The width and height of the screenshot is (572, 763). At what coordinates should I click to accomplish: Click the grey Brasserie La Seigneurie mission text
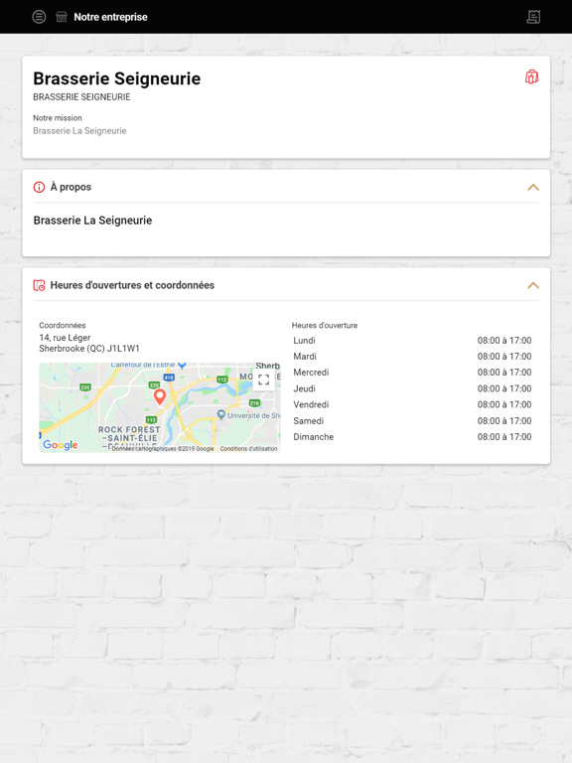pos(79,131)
